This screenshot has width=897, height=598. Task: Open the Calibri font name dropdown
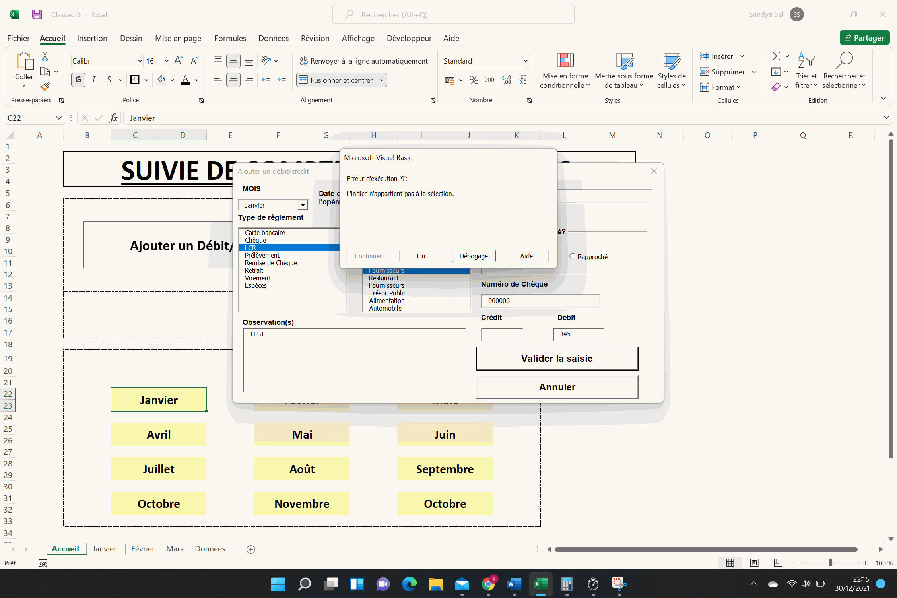coord(140,61)
